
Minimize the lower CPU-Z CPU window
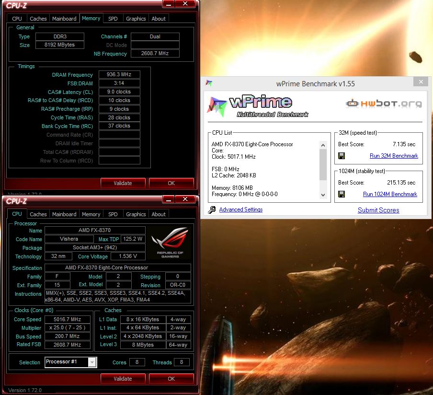169,199
